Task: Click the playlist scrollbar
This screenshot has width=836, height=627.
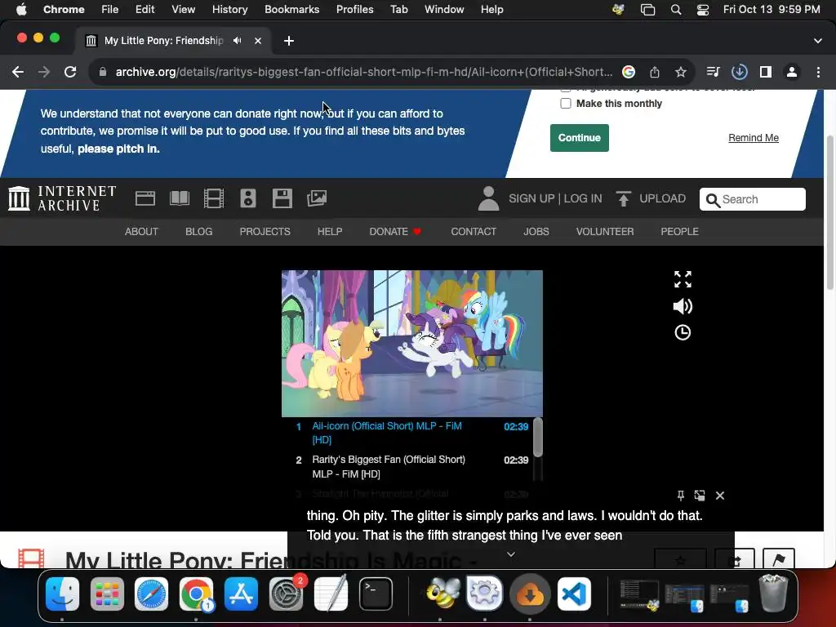Action: pos(537,438)
